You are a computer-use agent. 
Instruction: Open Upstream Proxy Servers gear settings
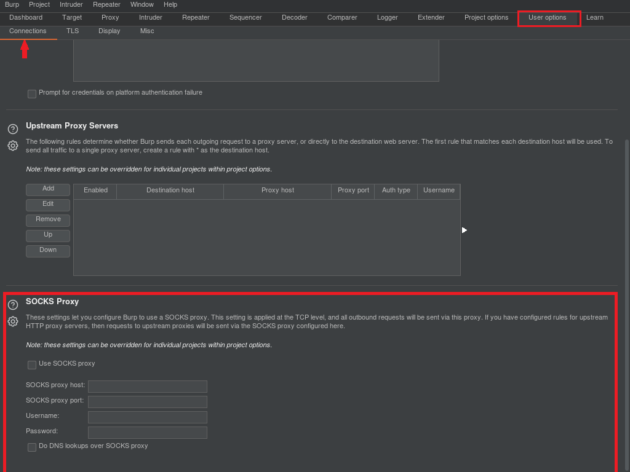pyautogui.click(x=13, y=146)
